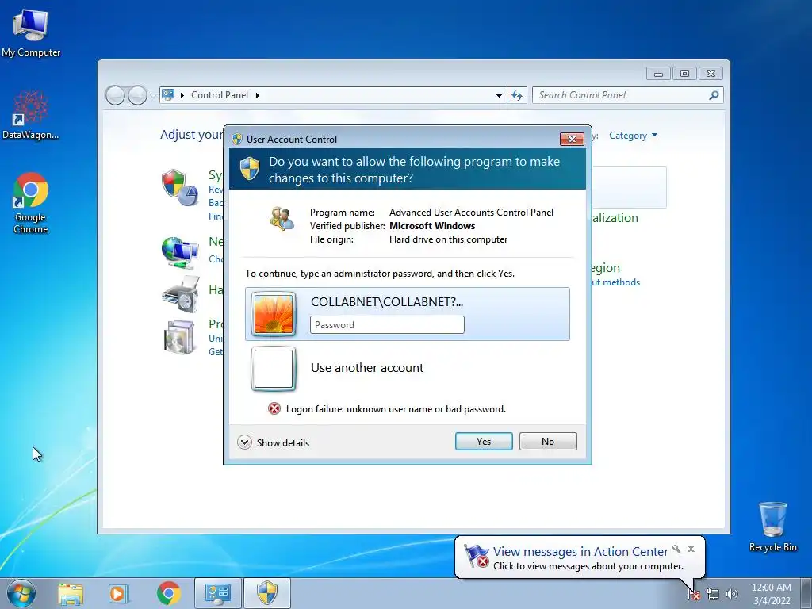Open the taskbar clock showing 12:00 AM
This screenshot has height=609, width=812.
click(x=771, y=594)
